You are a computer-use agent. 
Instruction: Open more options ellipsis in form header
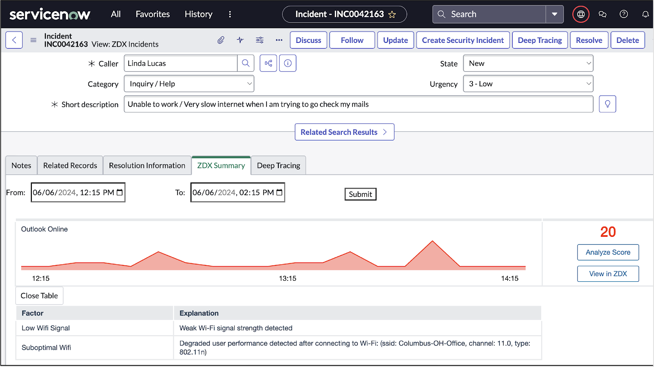pos(279,40)
